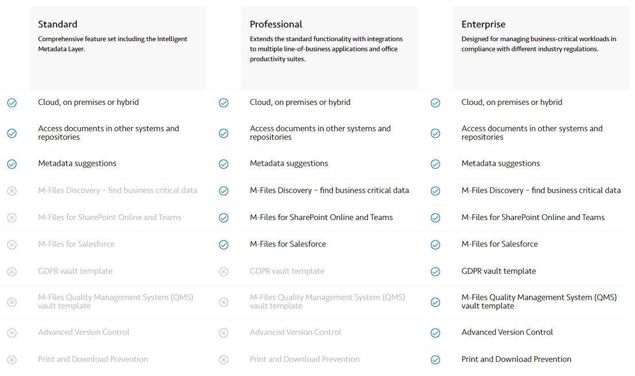
Task: Click 'M-Files Discovery' text in the Enterprise column
Action: point(541,190)
